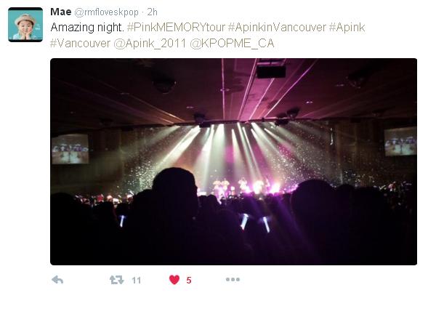Open the display name Mae
436x314 pixels.
(61, 12)
